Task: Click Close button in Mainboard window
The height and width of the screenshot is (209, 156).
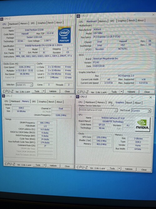Action: 147,92
